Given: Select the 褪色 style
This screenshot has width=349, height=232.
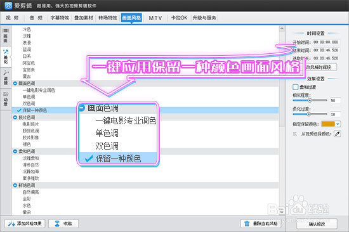Looking at the screenshot, I should [27, 145].
